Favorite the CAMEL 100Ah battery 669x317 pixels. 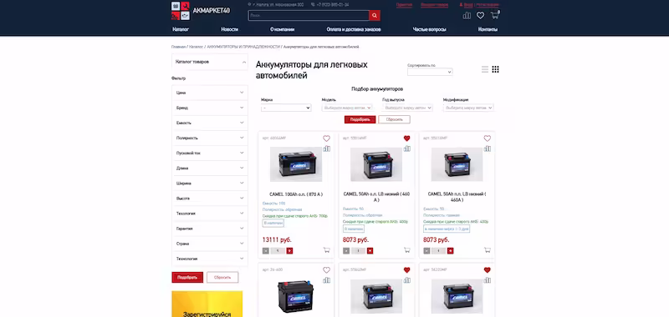click(x=326, y=138)
